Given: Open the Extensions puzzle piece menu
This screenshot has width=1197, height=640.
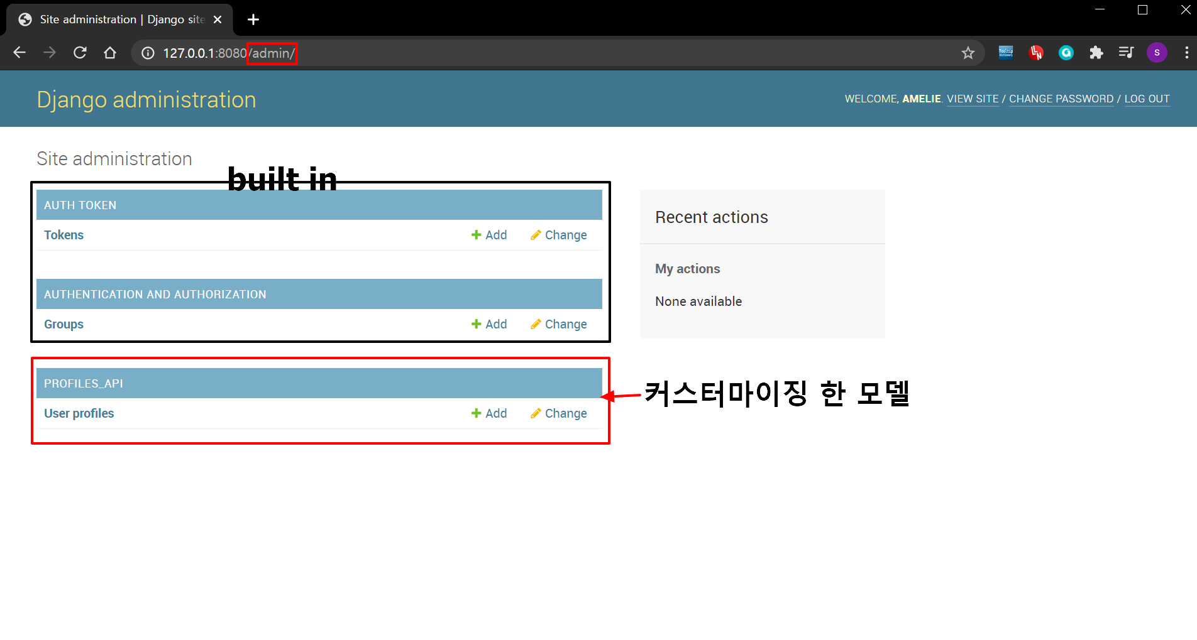Looking at the screenshot, I should pyautogui.click(x=1096, y=53).
